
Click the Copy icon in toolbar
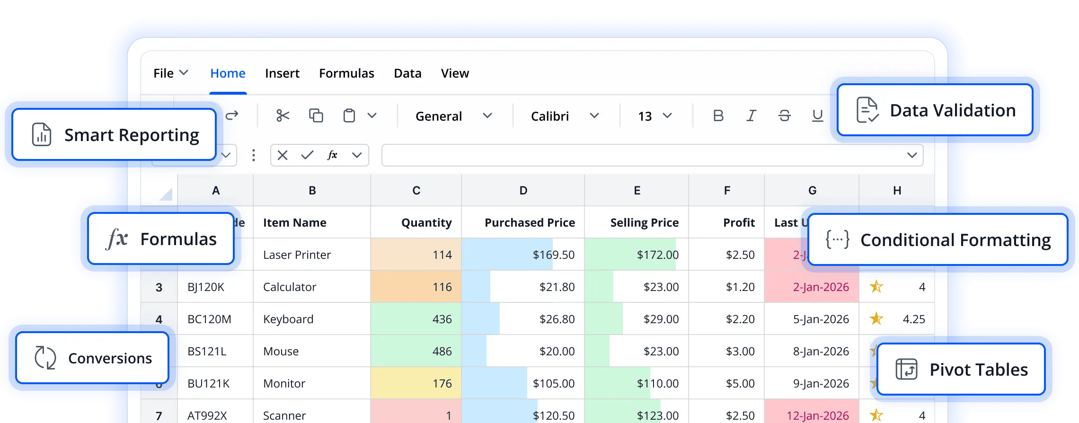316,115
